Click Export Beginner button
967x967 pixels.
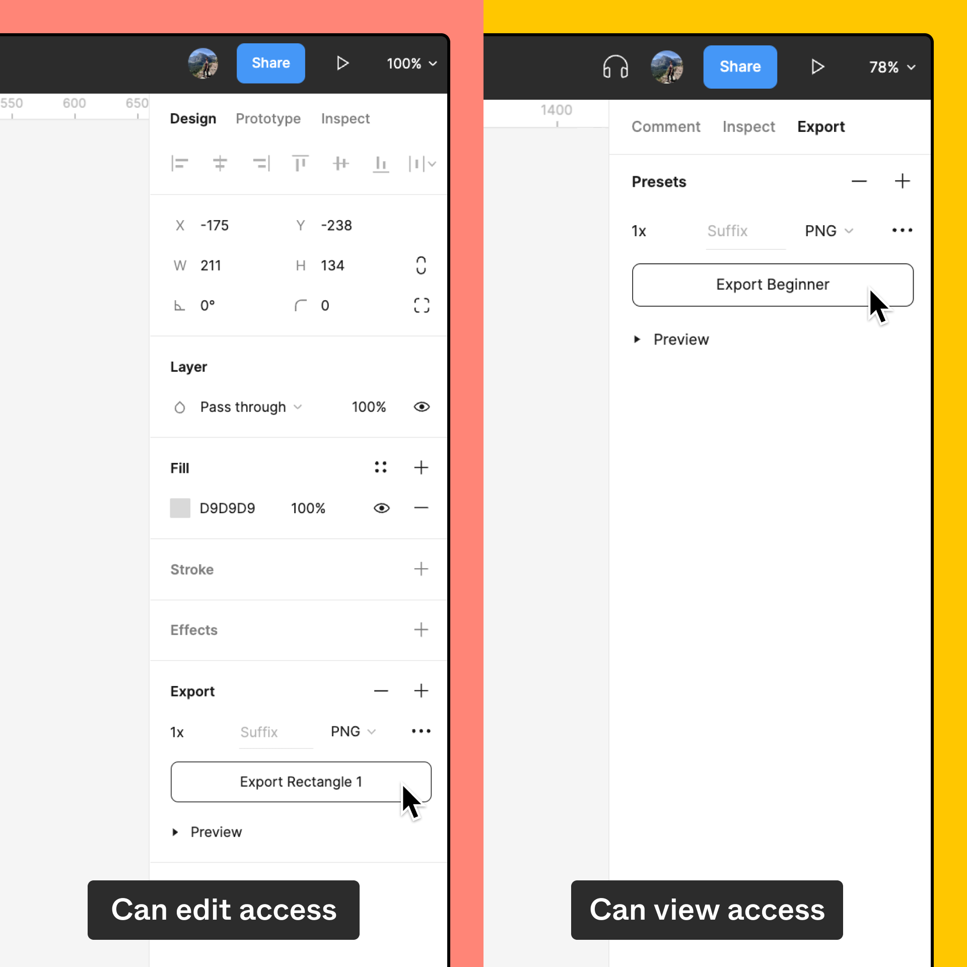pos(773,284)
